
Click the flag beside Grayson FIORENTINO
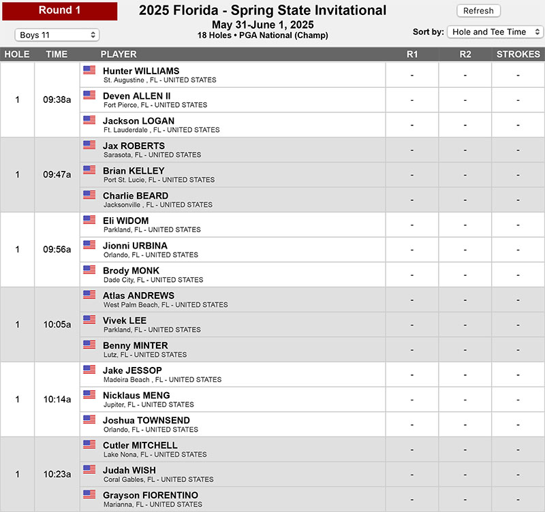89,494
